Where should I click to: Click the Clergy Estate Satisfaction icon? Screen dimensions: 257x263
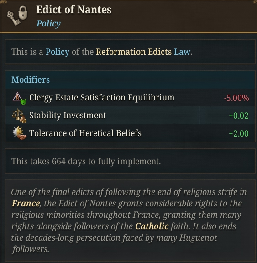tap(20, 98)
